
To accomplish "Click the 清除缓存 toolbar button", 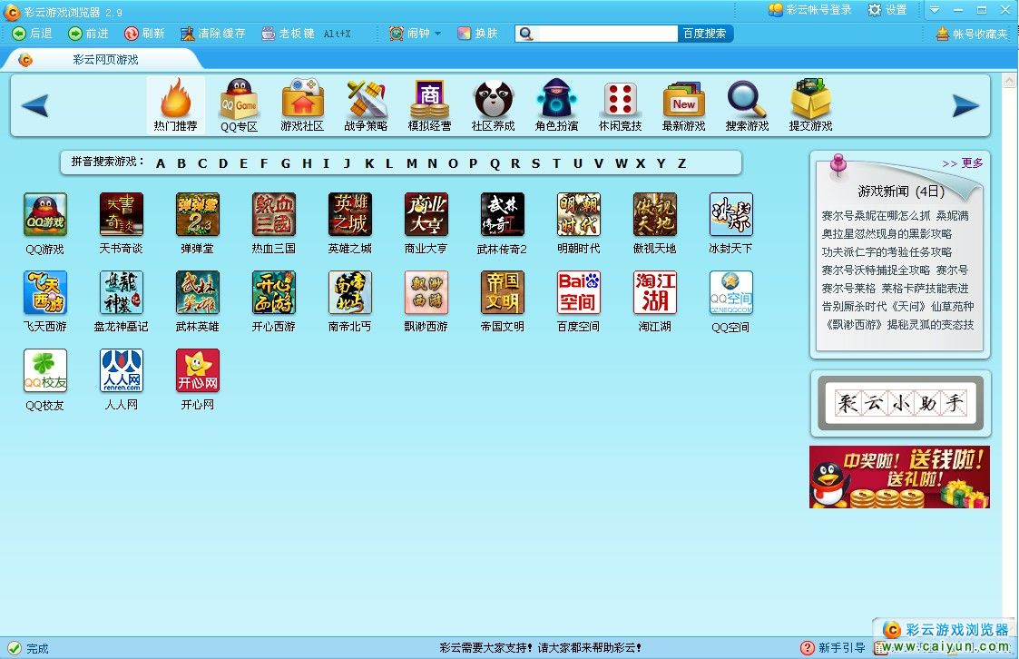I will click(213, 34).
